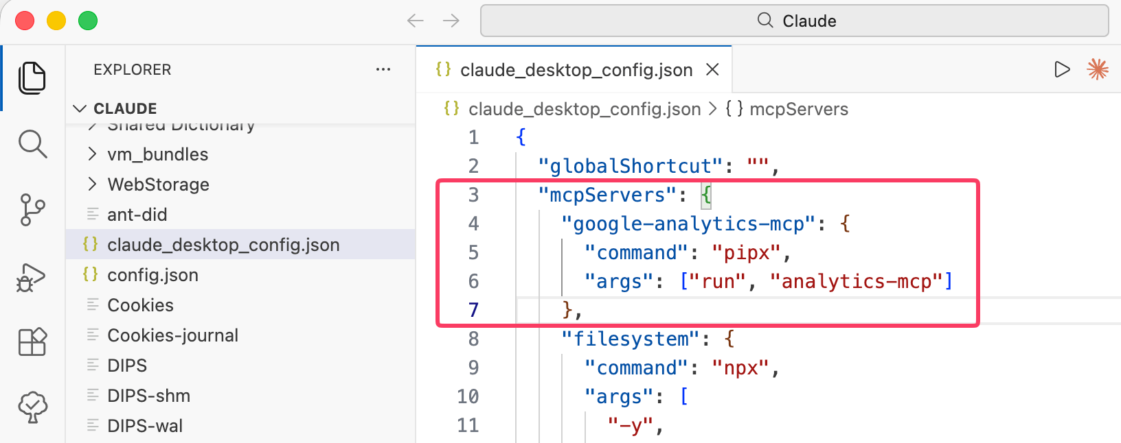Close the claude_desktop_config.json tab
The width and height of the screenshot is (1121, 443).
point(713,69)
